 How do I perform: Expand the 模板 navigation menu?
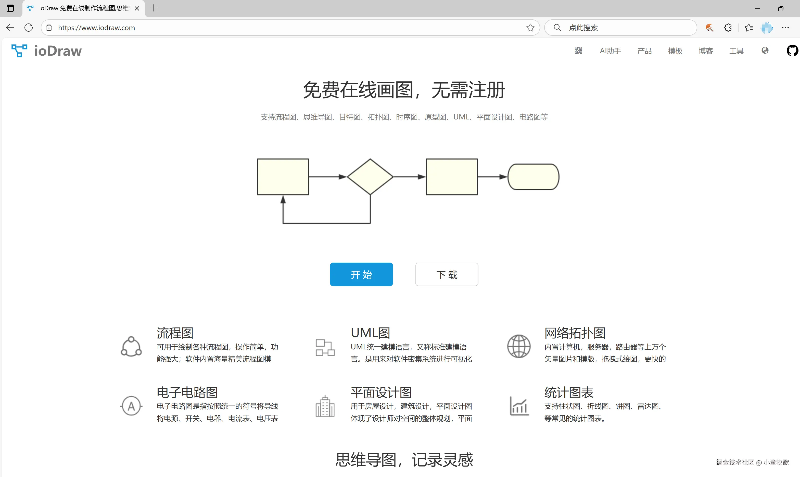coord(675,51)
